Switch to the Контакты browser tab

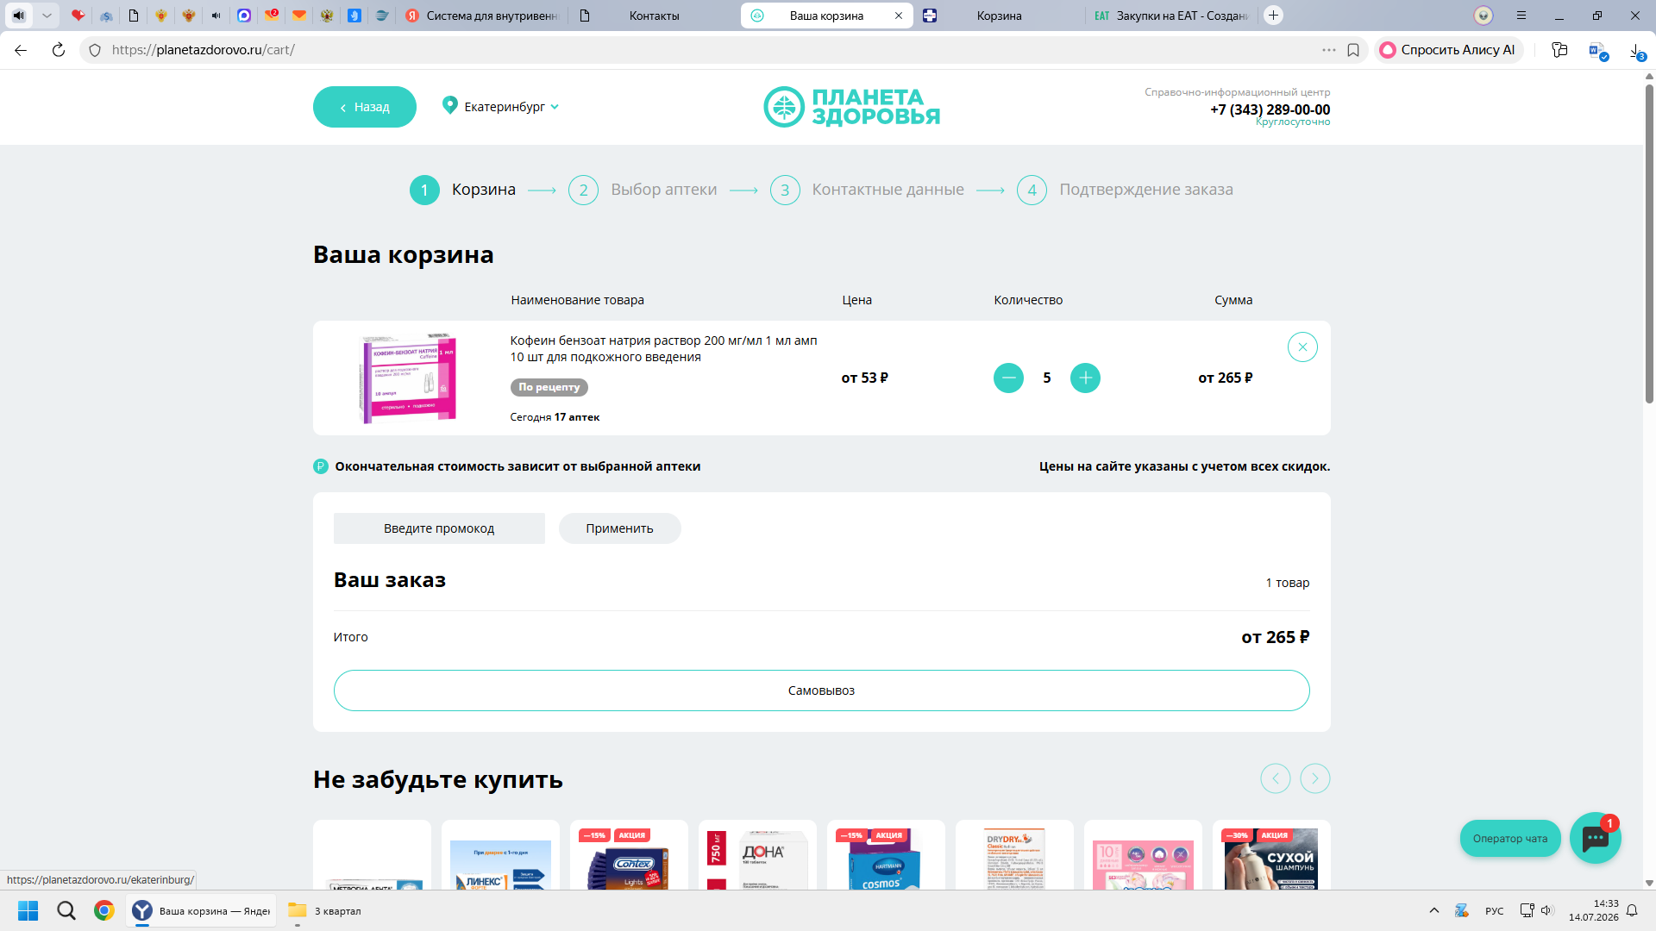click(653, 16)
